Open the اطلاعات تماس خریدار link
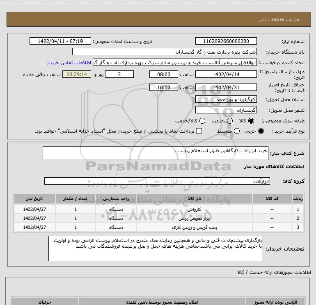Image resolution: width=316 pixels, height=305 pixels. click(x=69, y=63)
